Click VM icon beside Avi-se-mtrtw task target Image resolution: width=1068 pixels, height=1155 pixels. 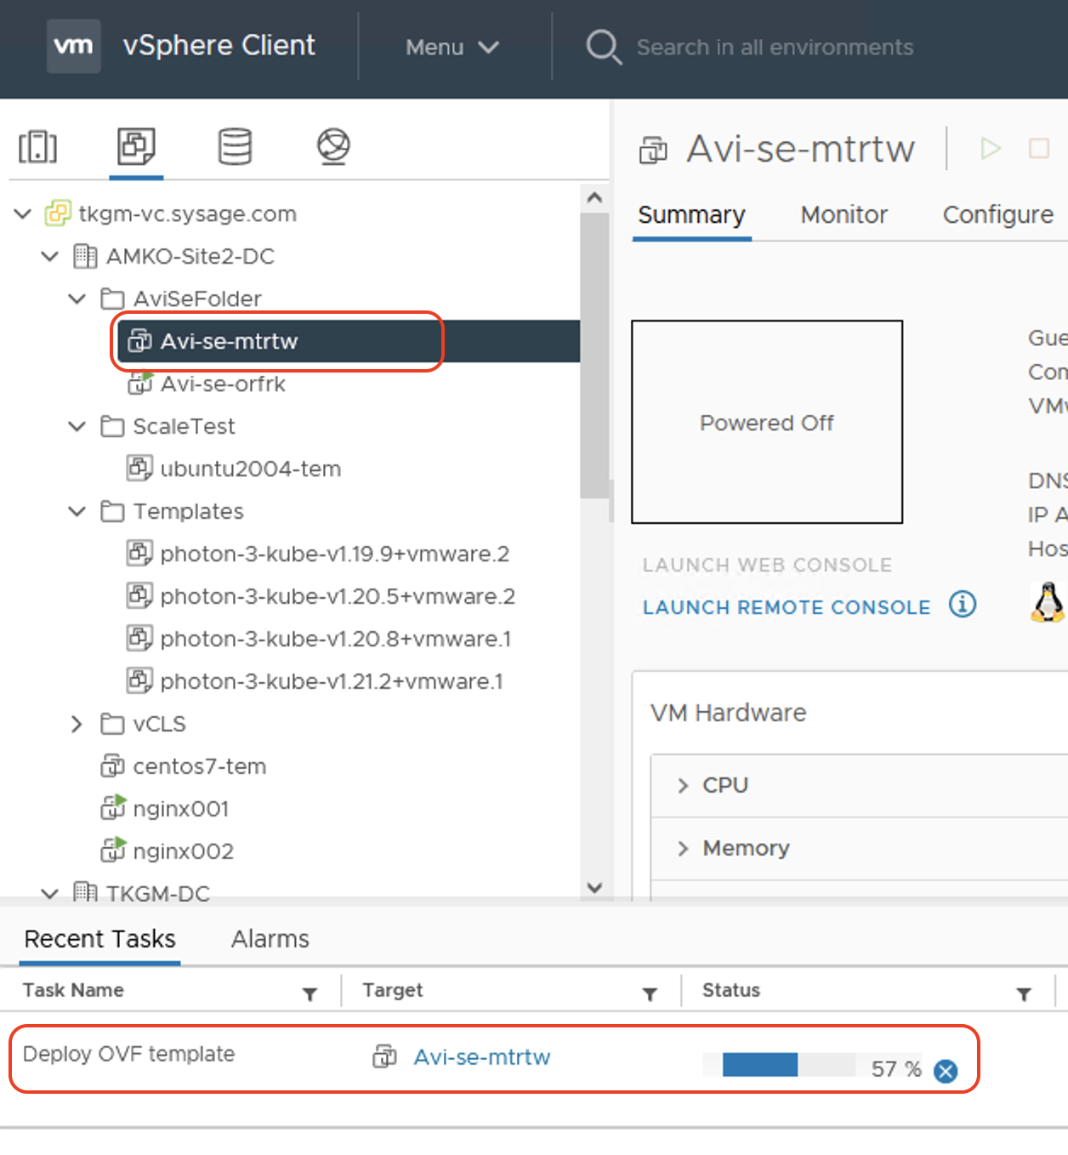(x=384, y=1056)
